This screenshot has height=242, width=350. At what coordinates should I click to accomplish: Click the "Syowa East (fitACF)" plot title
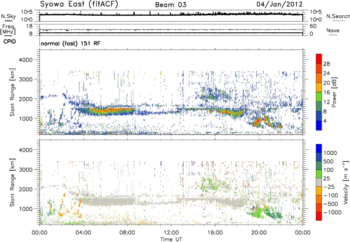[x=79, y=4]
